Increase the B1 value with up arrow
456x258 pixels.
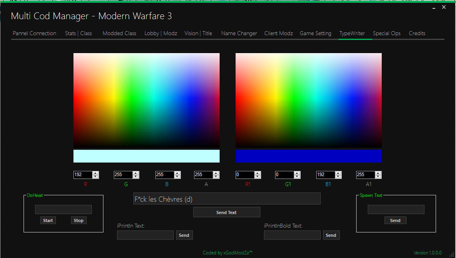pyautogui.click(x=338, y=173)
